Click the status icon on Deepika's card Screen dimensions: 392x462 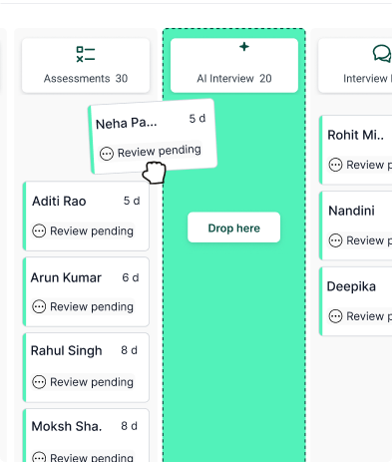[x=335, y=316]
